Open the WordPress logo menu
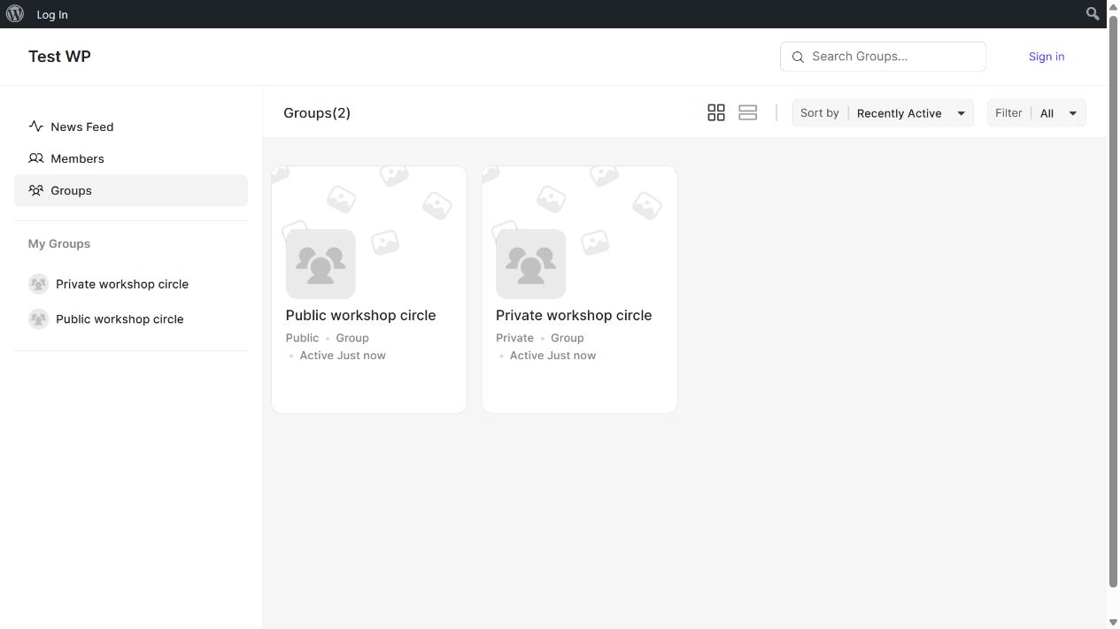This screenshot has height=629, width=1120. tap(15, 14)
